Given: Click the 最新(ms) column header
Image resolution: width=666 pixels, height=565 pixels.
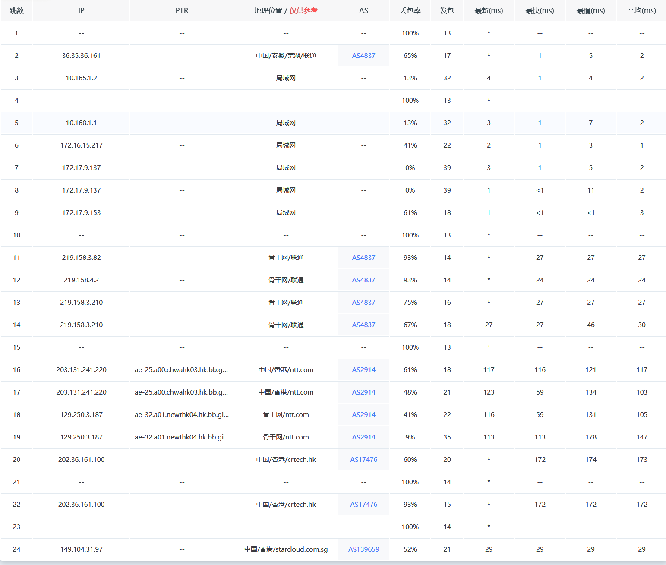Looking at the screenshot, I should pyautogui.click(x=489, y=11).
